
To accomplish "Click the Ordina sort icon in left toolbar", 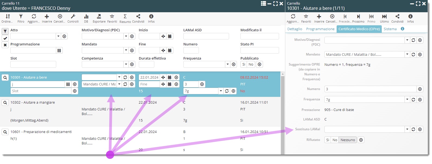I will pos(8,17).
